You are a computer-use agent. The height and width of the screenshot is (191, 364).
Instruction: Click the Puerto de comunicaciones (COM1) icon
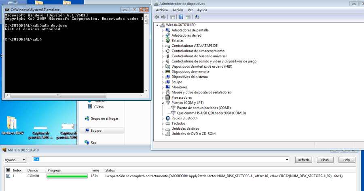point(173,108)
